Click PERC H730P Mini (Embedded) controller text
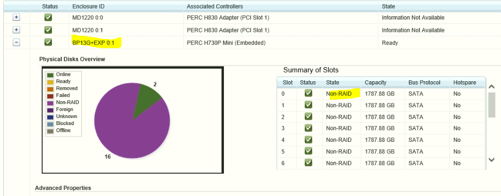The width and height of the screenshot is (501, 196). click(226, 42)
